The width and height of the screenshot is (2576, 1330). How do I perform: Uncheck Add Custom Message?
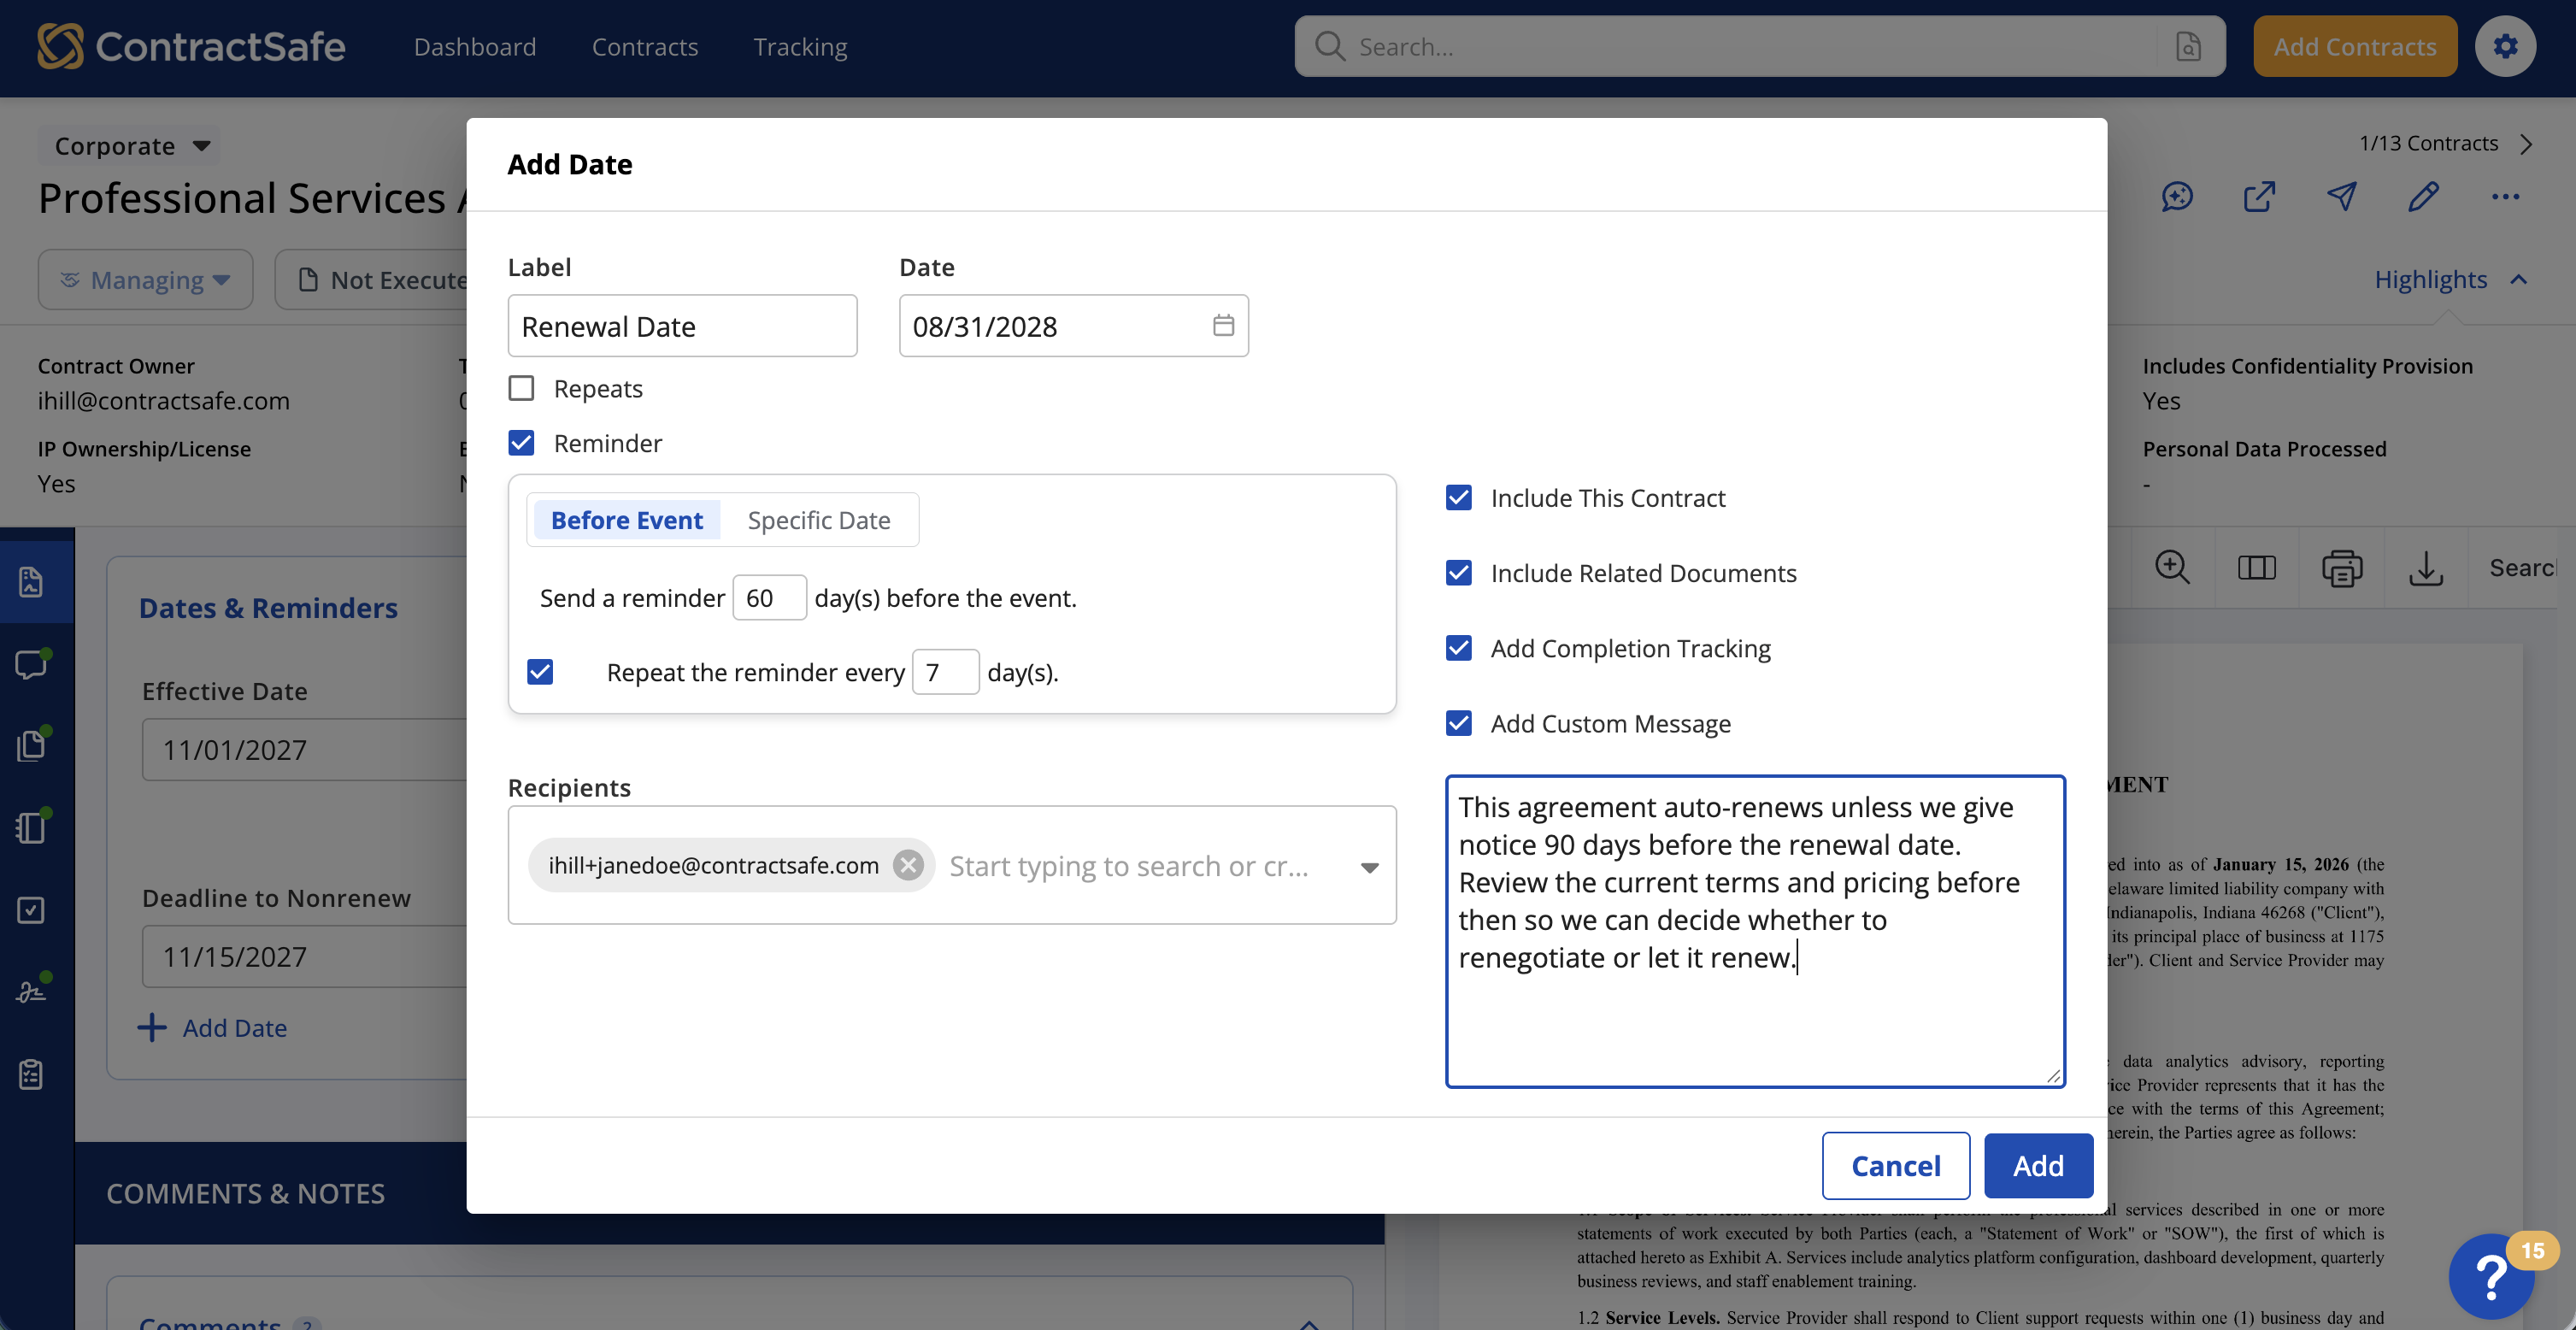(1459, 723)
